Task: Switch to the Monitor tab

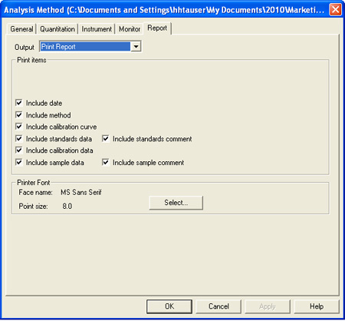Action: coord(130,29)
